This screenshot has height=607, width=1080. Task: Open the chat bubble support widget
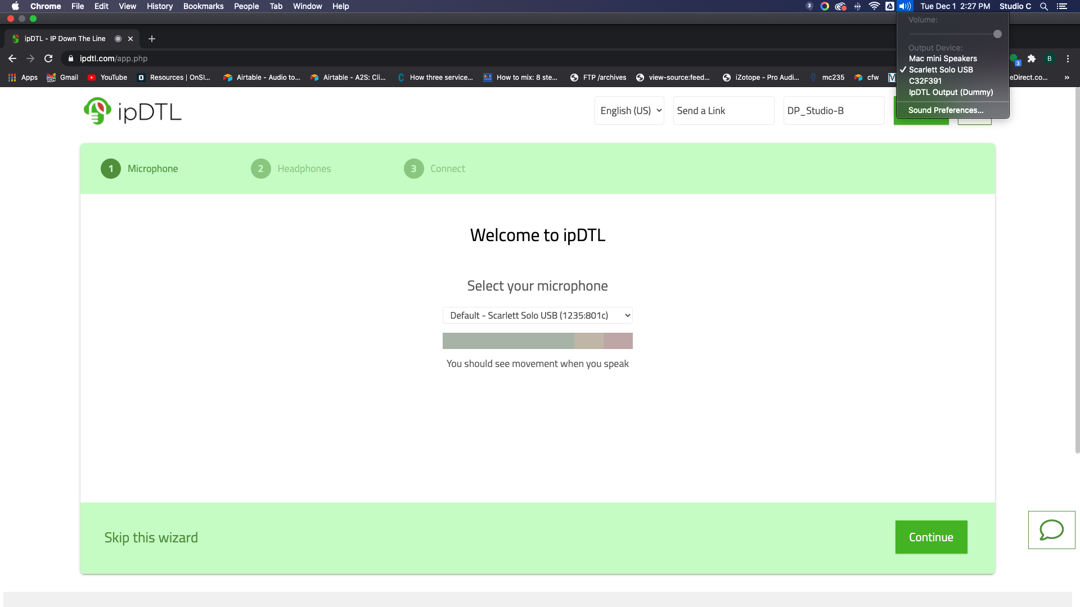tap(1051, 529)
